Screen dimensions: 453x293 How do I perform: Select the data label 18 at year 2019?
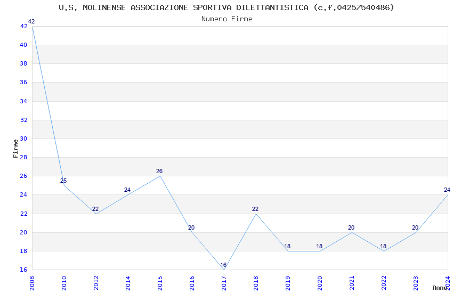pos(287,246)
